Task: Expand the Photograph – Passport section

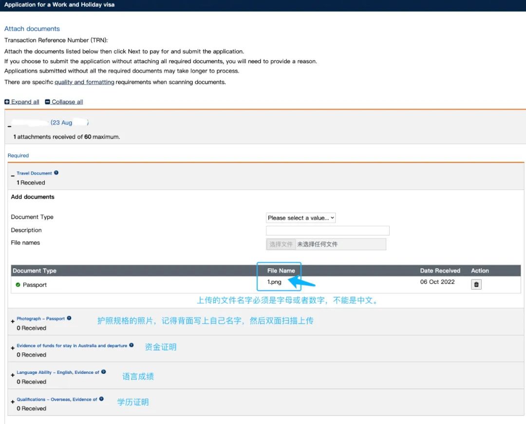Action: point(13,322)
